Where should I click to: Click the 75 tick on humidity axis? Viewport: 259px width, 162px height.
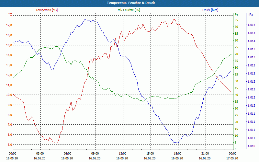click(236, 47)
